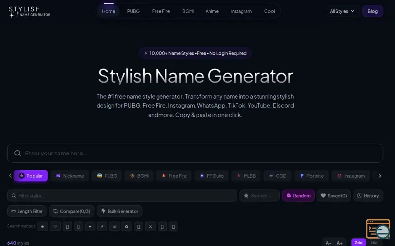Open Instagram in top navigation

241,11
